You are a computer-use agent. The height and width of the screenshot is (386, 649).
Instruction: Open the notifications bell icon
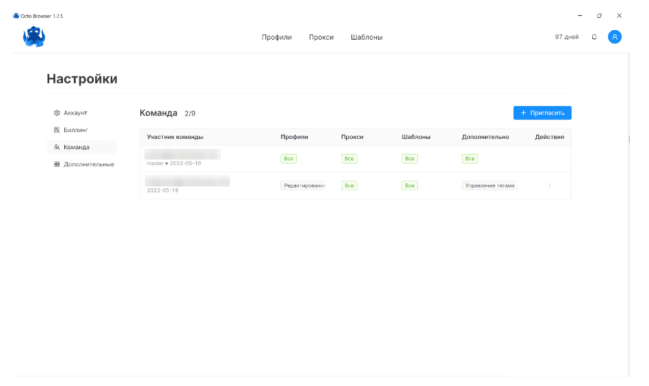click(x=594, y=37)
